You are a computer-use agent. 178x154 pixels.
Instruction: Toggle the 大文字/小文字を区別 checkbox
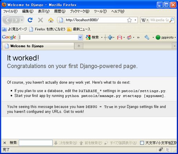(142, 143)
